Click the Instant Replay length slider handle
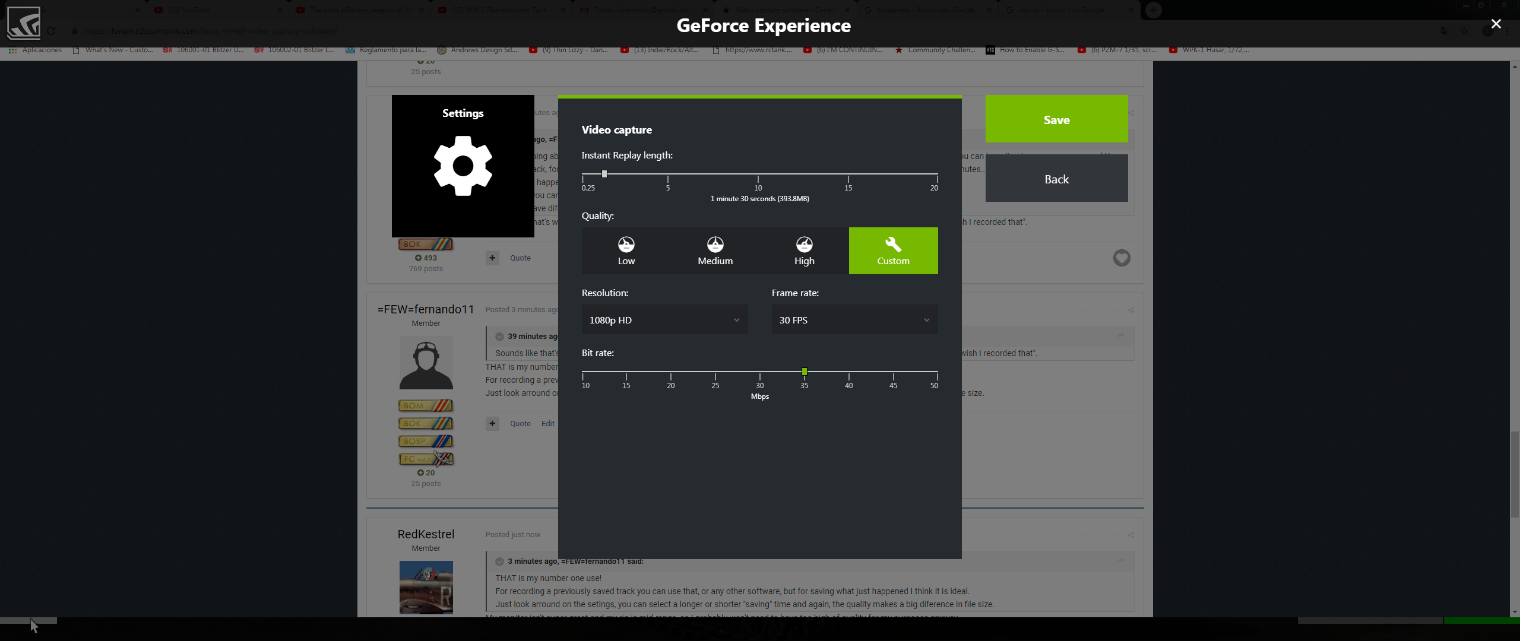Viewport: 1520px width, 641px height. [604, 174]
